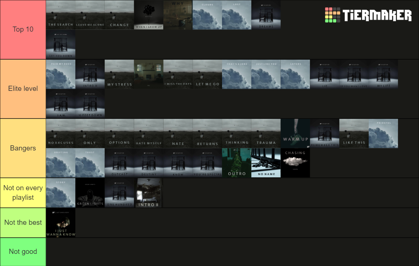Click the TierMaker logo

click(368, 15)
